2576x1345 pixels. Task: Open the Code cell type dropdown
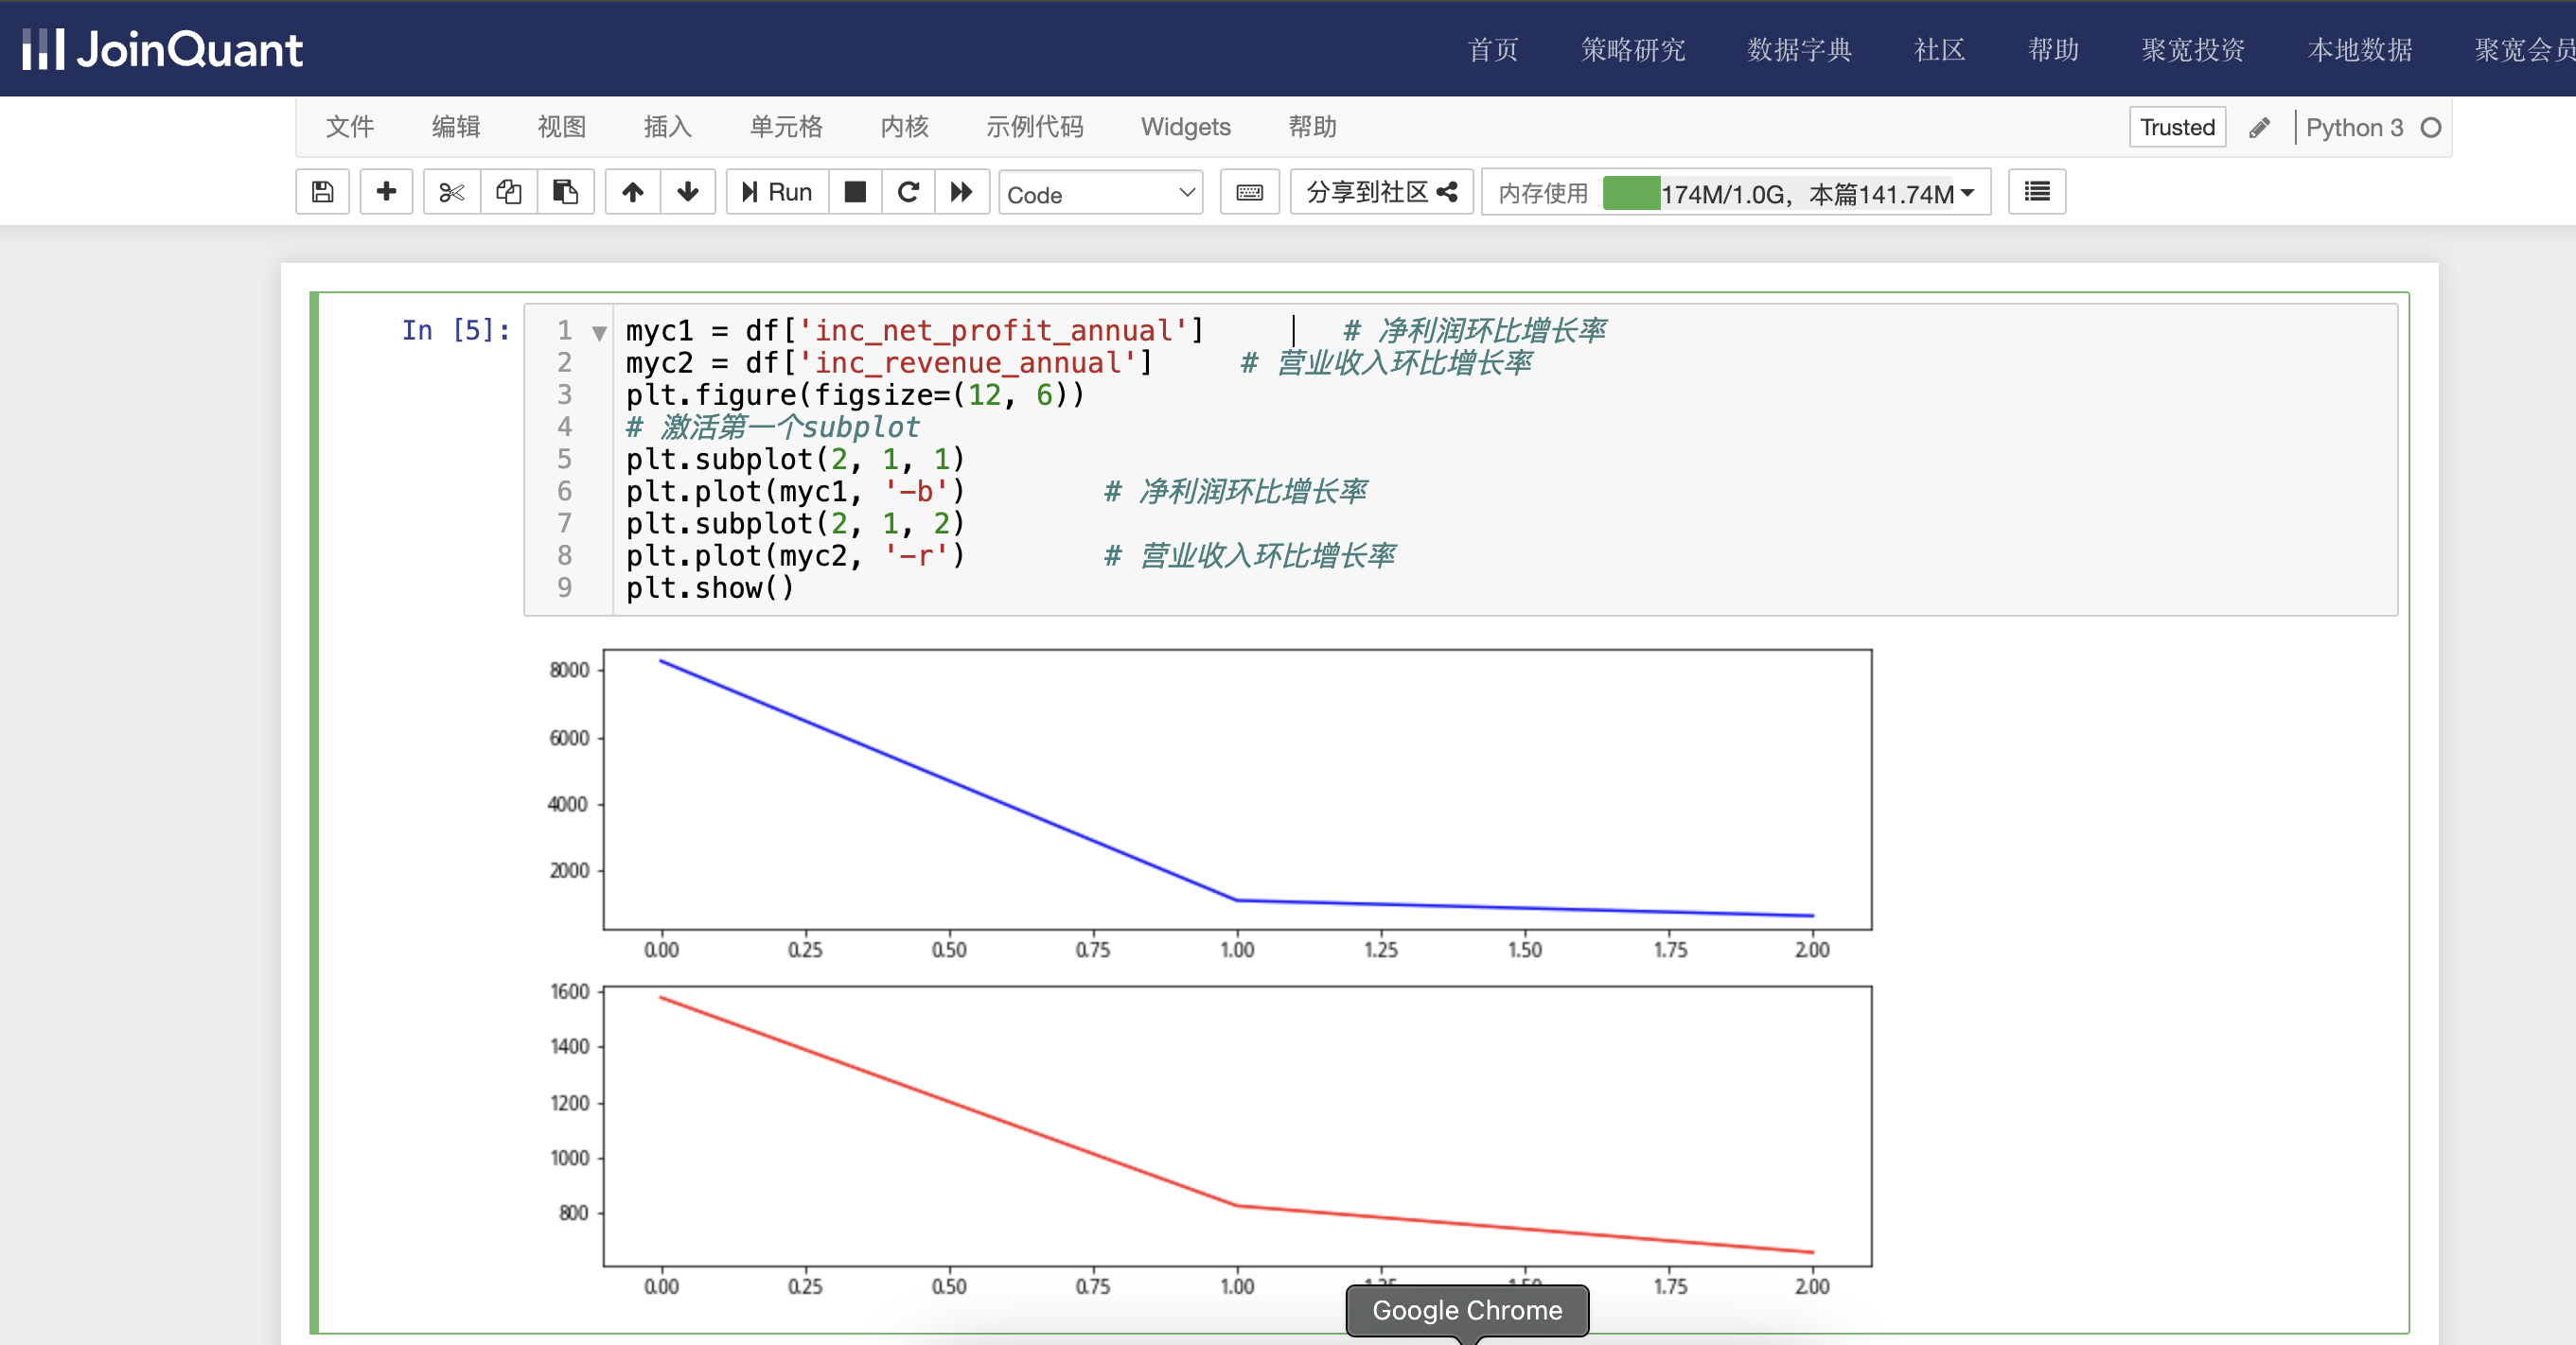[x=1100, y=193]
